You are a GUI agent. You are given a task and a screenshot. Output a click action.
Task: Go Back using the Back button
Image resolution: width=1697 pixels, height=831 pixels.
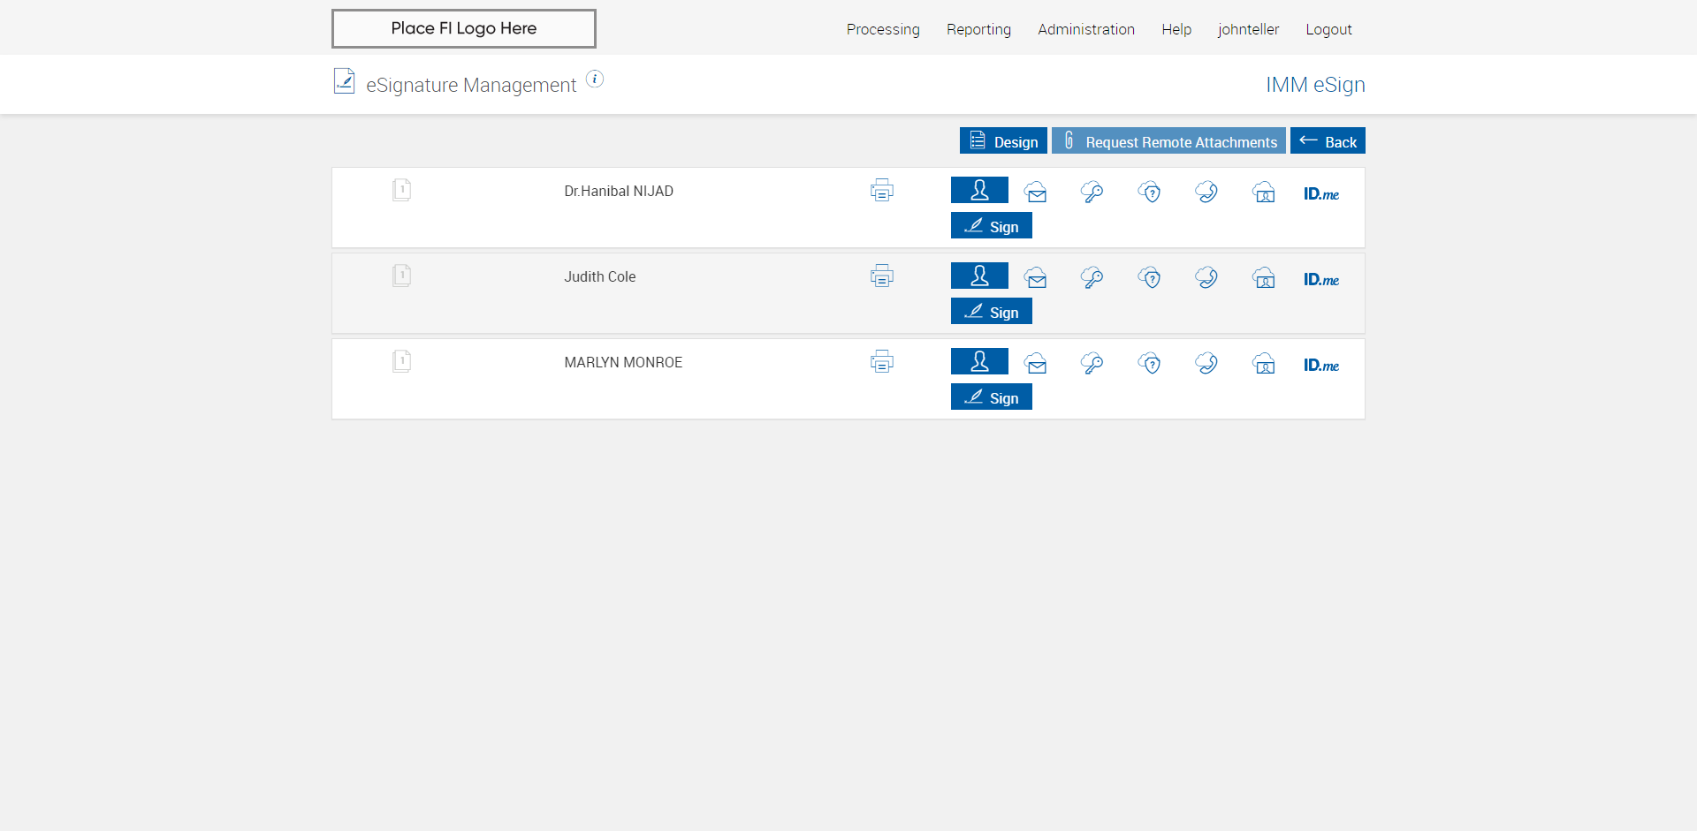(1328, 141)
